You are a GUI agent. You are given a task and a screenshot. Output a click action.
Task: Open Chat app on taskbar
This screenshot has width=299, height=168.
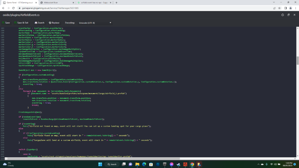pyautogui.click(x=130, y=164)
